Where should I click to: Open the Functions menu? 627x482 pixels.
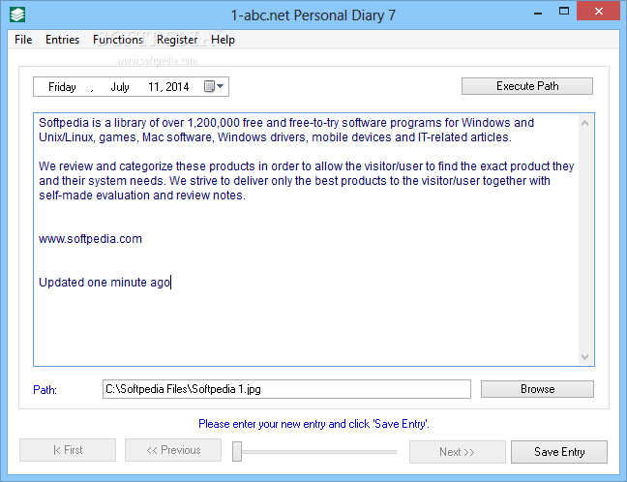pos(118,40)
